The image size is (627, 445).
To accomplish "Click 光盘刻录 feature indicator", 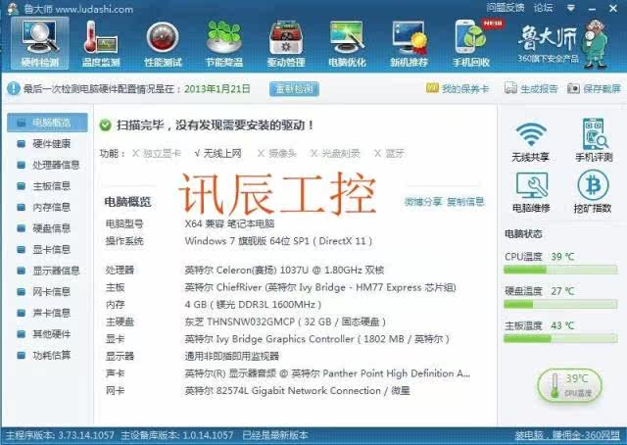I will (x=335, y=153).
